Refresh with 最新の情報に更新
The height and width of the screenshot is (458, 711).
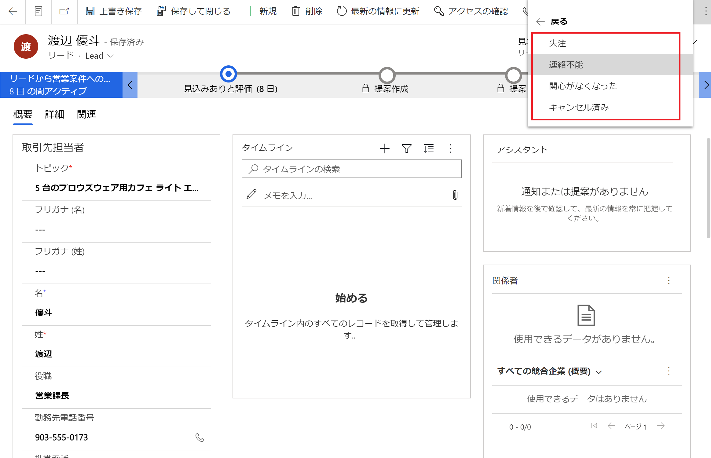[x=378, y=12]
